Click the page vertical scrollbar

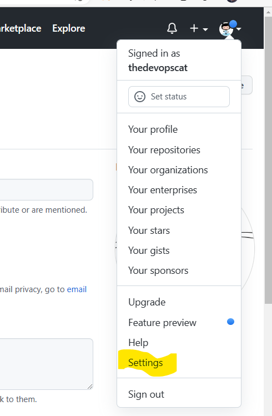tap(268, 157)
